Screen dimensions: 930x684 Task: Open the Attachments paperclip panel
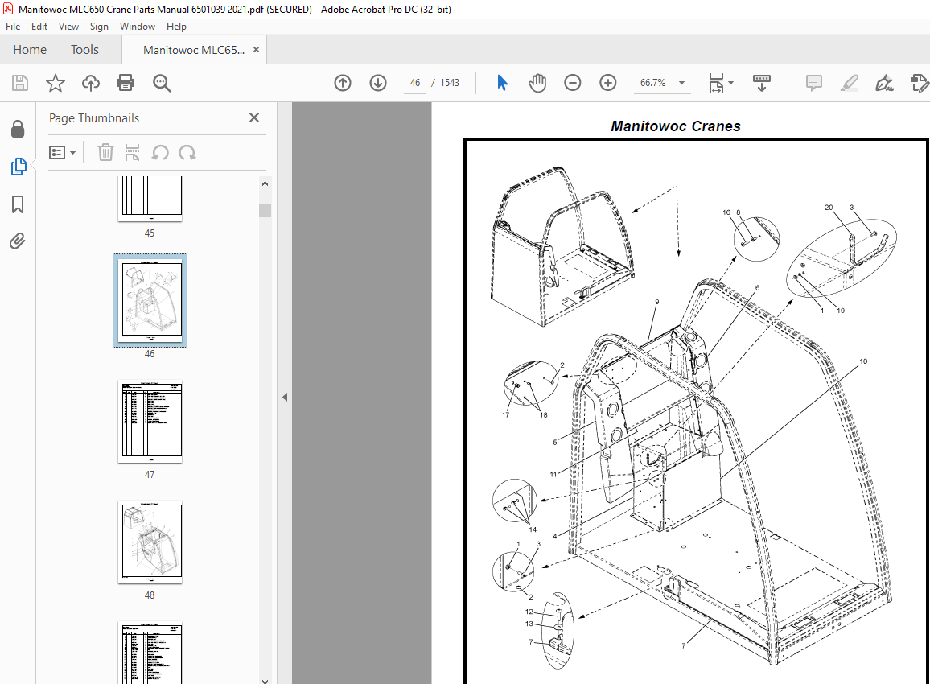tap(18, 241)
